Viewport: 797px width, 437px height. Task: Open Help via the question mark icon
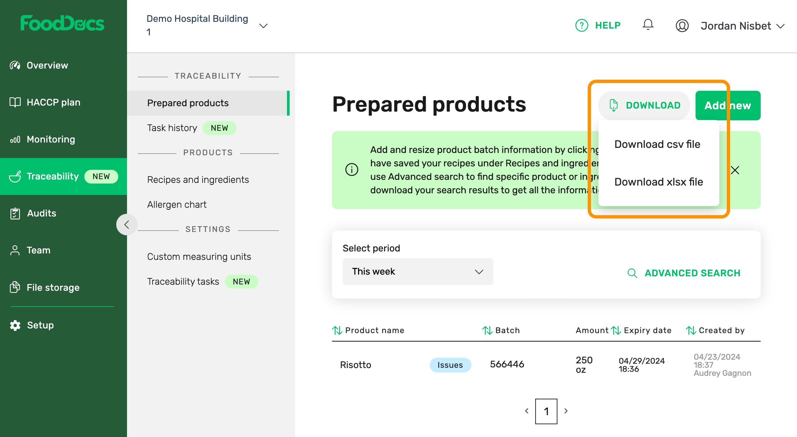(581, 25)
